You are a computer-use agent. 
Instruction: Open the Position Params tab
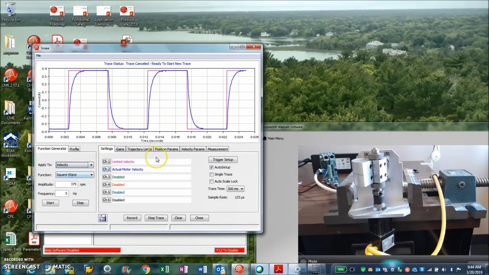point(166,149)
